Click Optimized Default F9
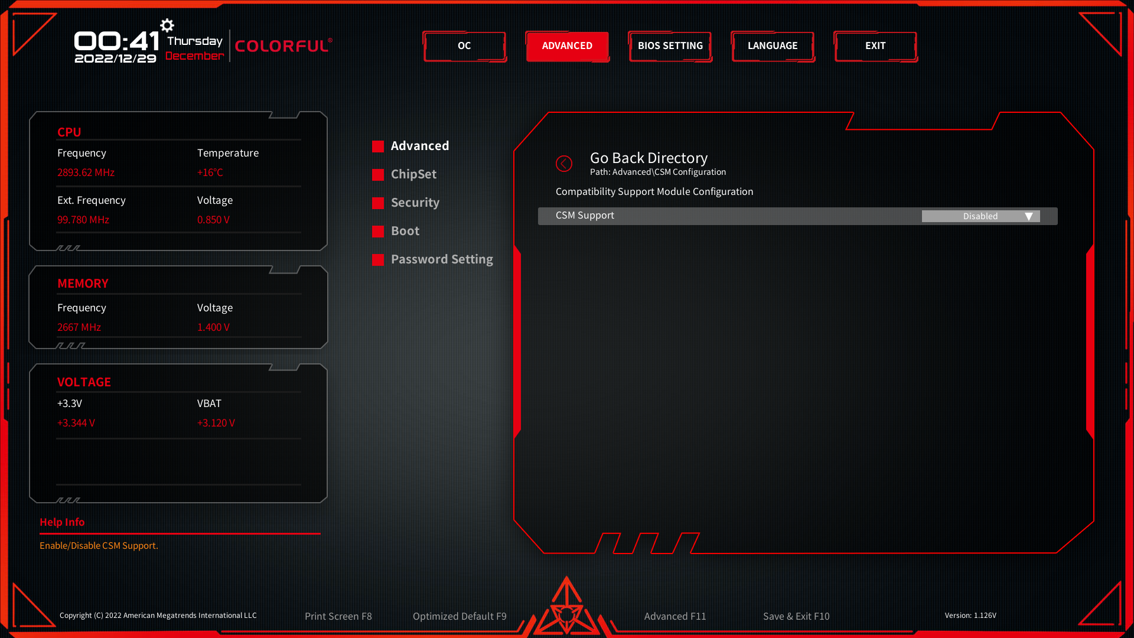The height and width of the screenshot is (638, 1134). [x=460, y=616]
